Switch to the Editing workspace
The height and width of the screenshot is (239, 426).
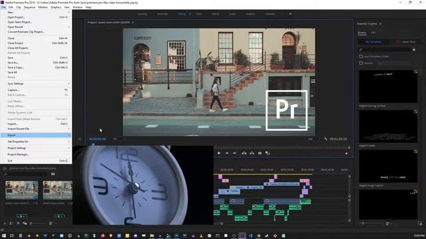[182, 14]
